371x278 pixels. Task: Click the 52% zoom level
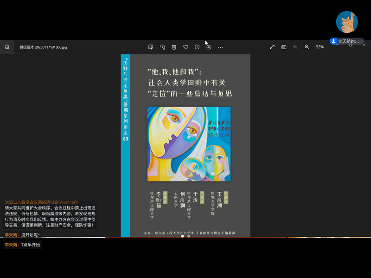tap(320, 47)
